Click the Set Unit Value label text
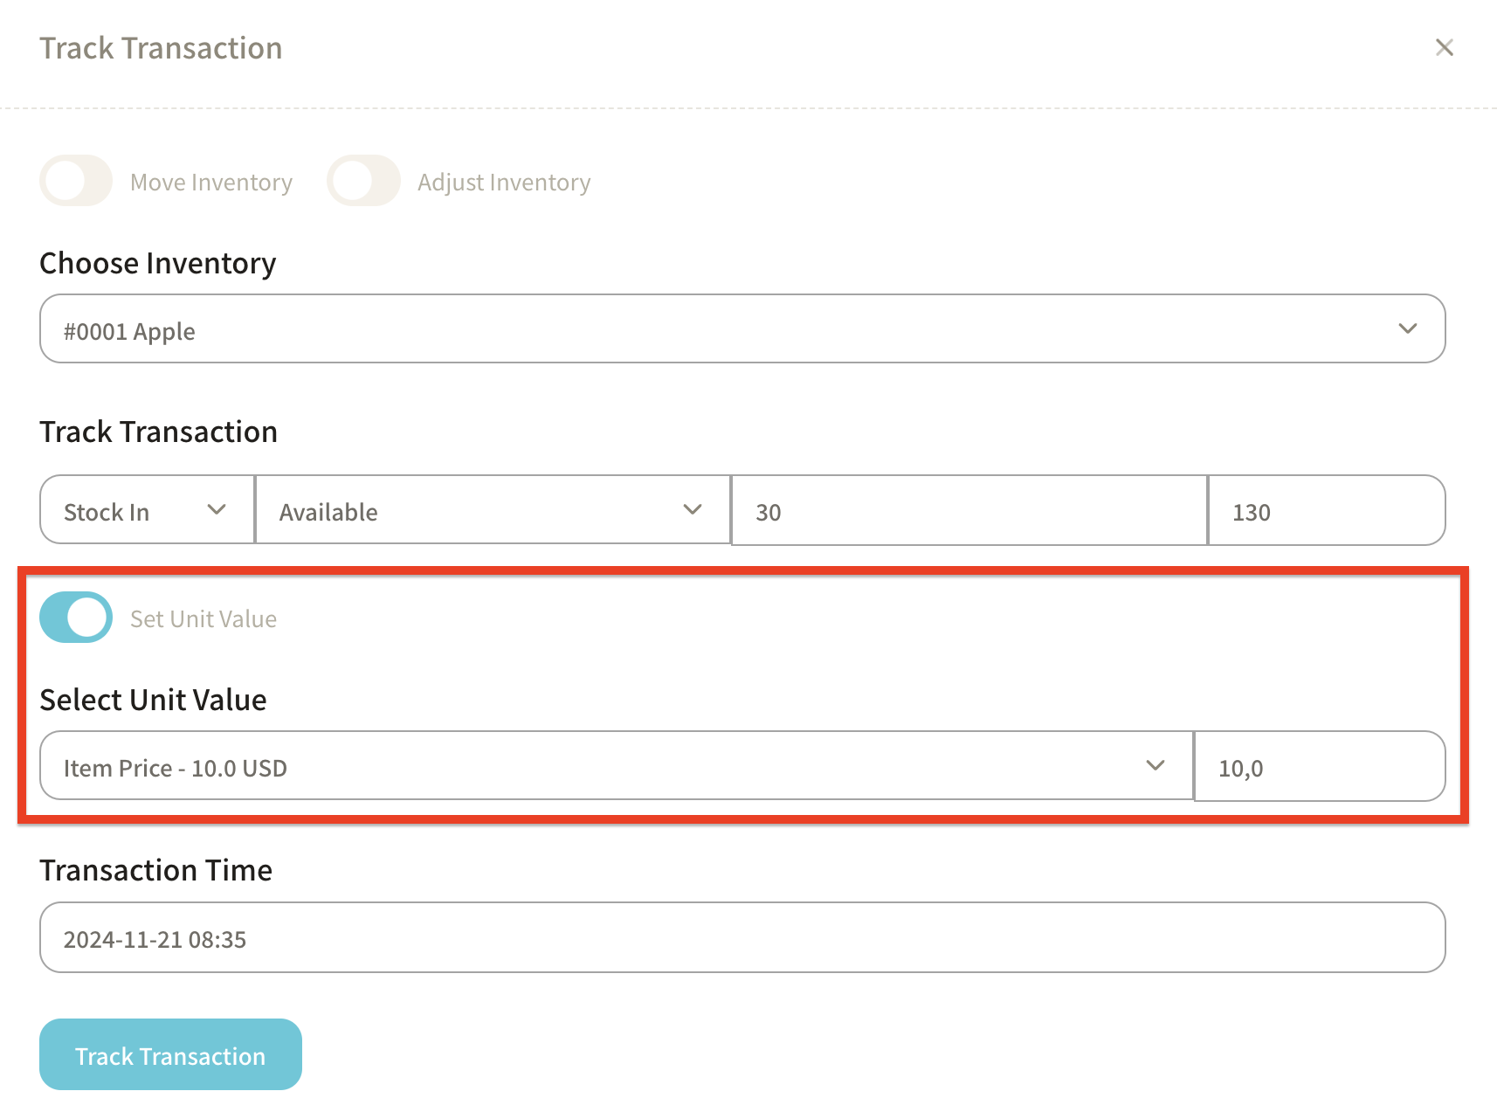This screenshot has width=1497, height=1105. click(x=204, y=619)
